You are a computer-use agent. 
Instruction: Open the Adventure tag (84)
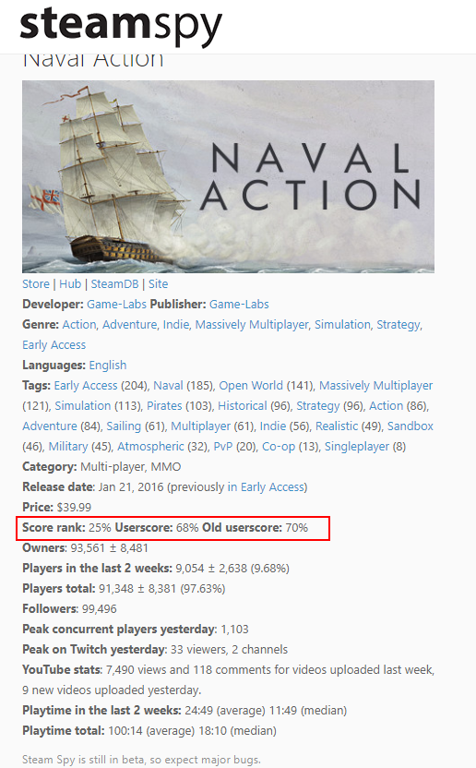click(50, 426)
